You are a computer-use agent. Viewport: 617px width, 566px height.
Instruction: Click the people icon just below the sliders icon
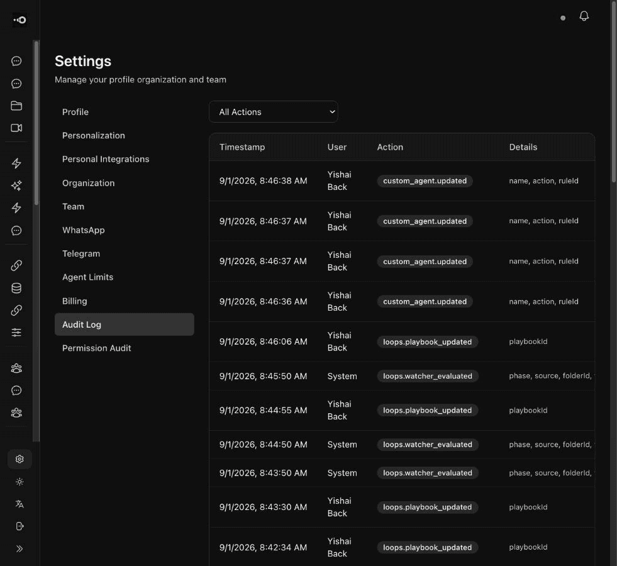[16, 369]
